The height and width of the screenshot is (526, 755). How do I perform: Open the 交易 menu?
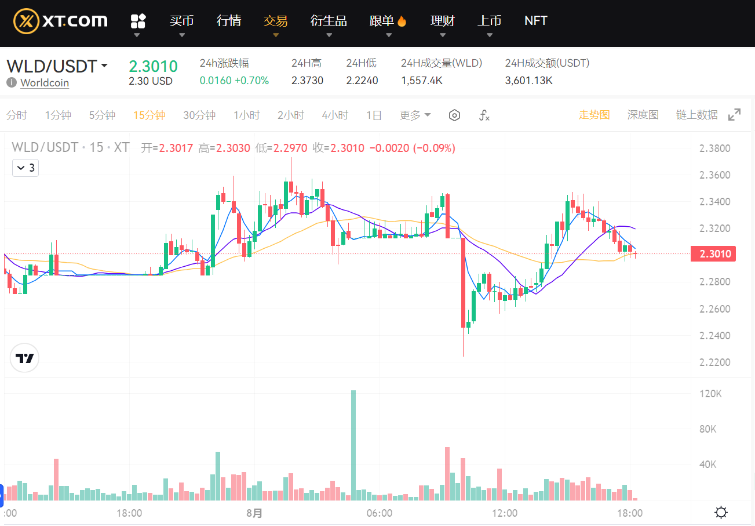click(275, 21)
